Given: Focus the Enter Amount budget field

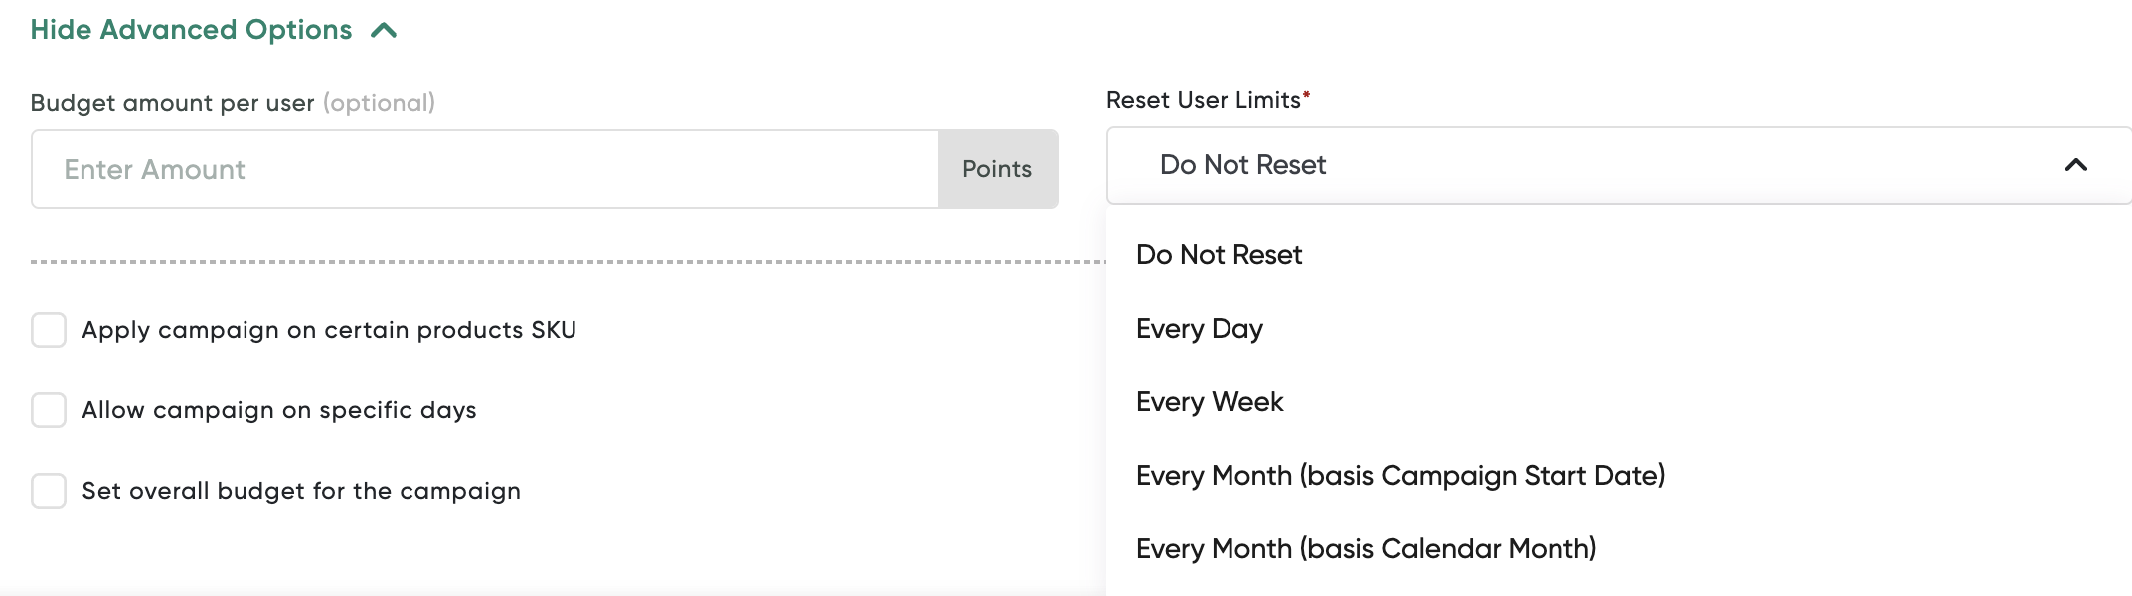Looking at the screenshot, I should tap(485, 169).
